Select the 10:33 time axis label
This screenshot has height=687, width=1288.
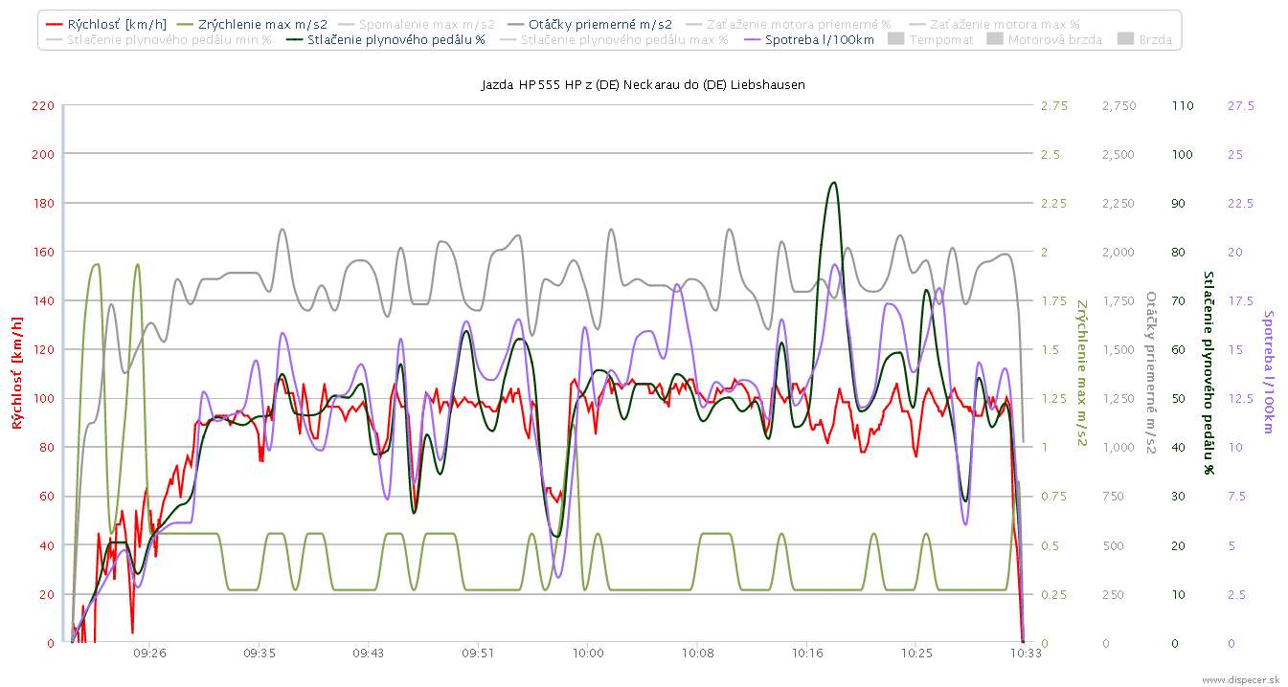[x=1027, y=654]
